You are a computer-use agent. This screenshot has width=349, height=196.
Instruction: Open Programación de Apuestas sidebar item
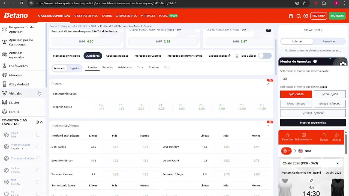[23, 29]
